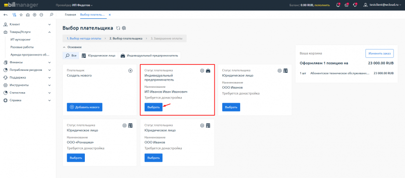Click Создать нового text

tap(79, 76)
